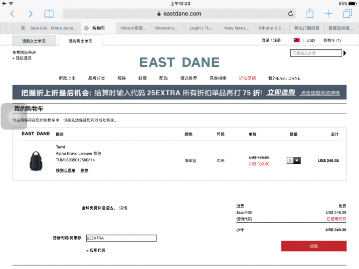The width and height of the screenshot is (359, 269).
Task: Switch to the Login | Tu... tab
Action: click(x=202, y=28)
